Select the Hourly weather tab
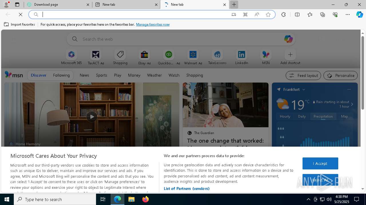Image resolution: width=366 pixels, height=205 pixels. pyautogui.click(x=285, y=116)
